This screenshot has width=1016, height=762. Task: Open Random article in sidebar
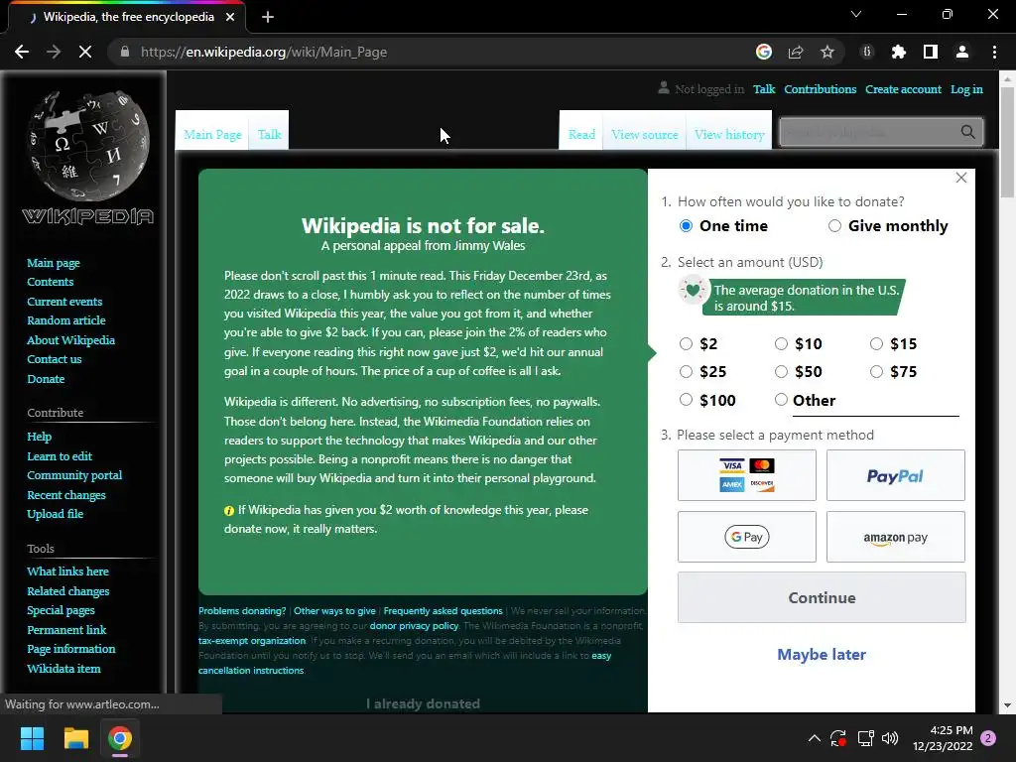click(x=66, y=320)
